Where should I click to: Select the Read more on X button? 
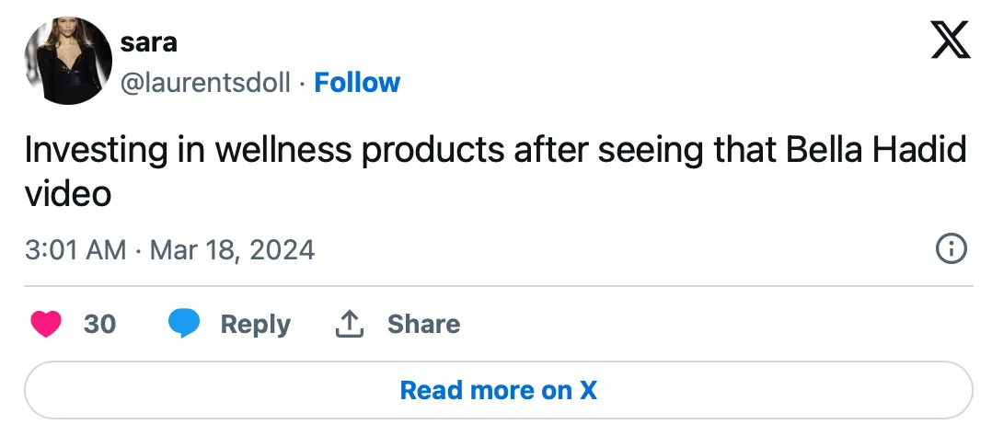click(499, 390)
